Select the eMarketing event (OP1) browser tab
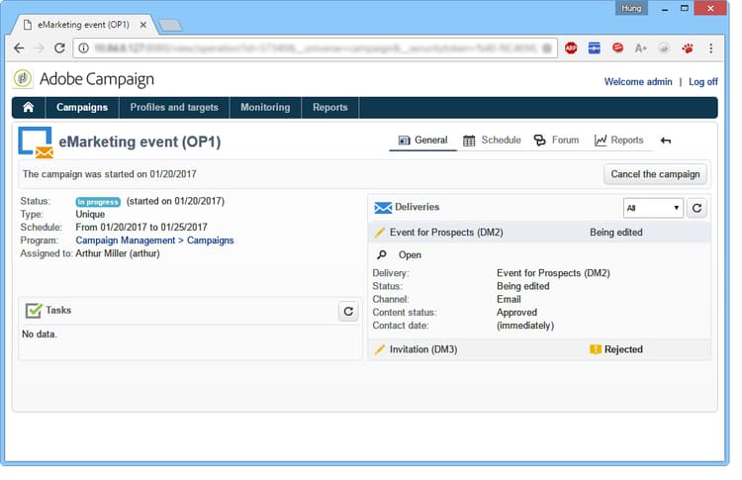 pos(83,25)
